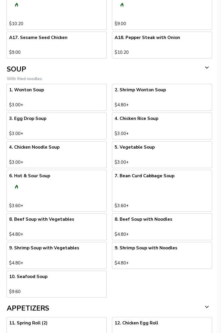Collapse the APPETIZERS section chevron
The width and height of the screenshot is (221, 333).
click(x=207, y=307)
